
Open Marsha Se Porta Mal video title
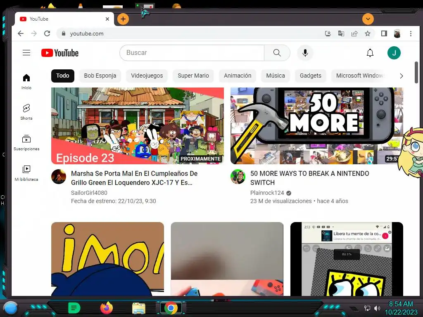coord(134,178)
